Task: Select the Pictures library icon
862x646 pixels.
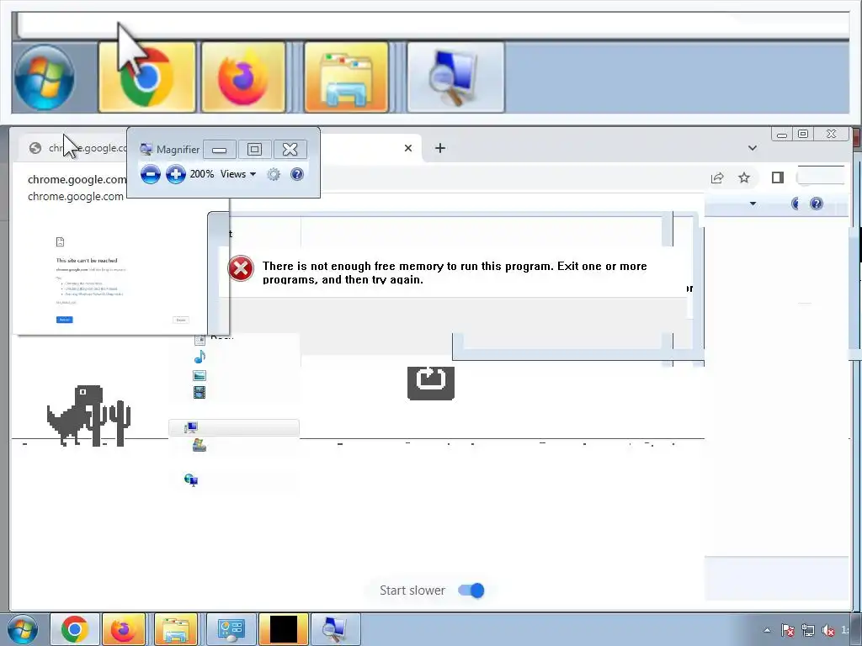Action: click(200, 376)
